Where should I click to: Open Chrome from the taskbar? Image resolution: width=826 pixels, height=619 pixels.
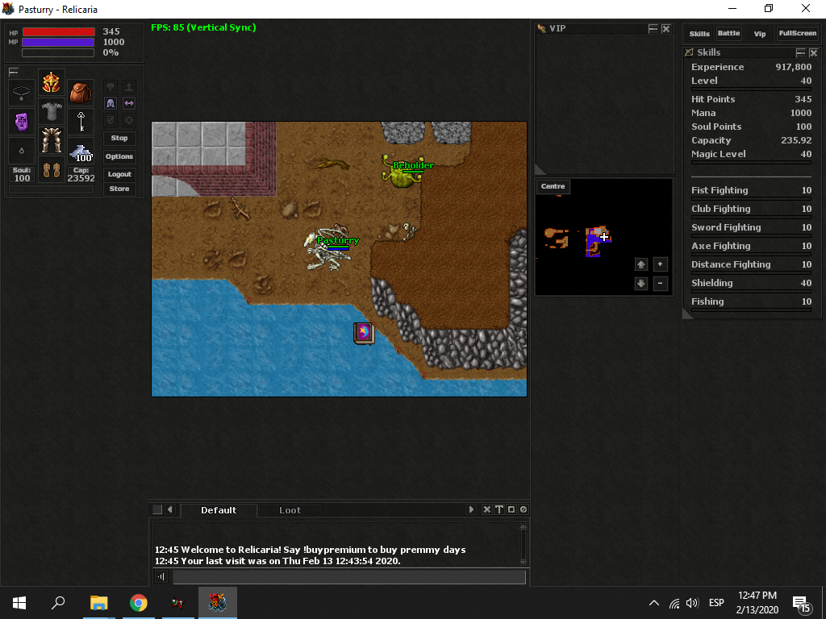[x=139, y=603]
